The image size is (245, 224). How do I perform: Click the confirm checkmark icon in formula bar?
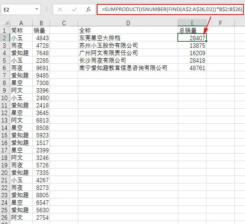(x=74, y=10)
